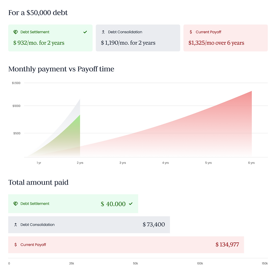Click the dollar icon in Current Payoff bar

pos(15,245)
